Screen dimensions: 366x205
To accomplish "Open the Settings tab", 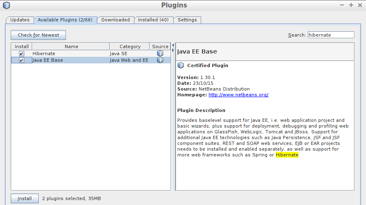I will [187, 20].
